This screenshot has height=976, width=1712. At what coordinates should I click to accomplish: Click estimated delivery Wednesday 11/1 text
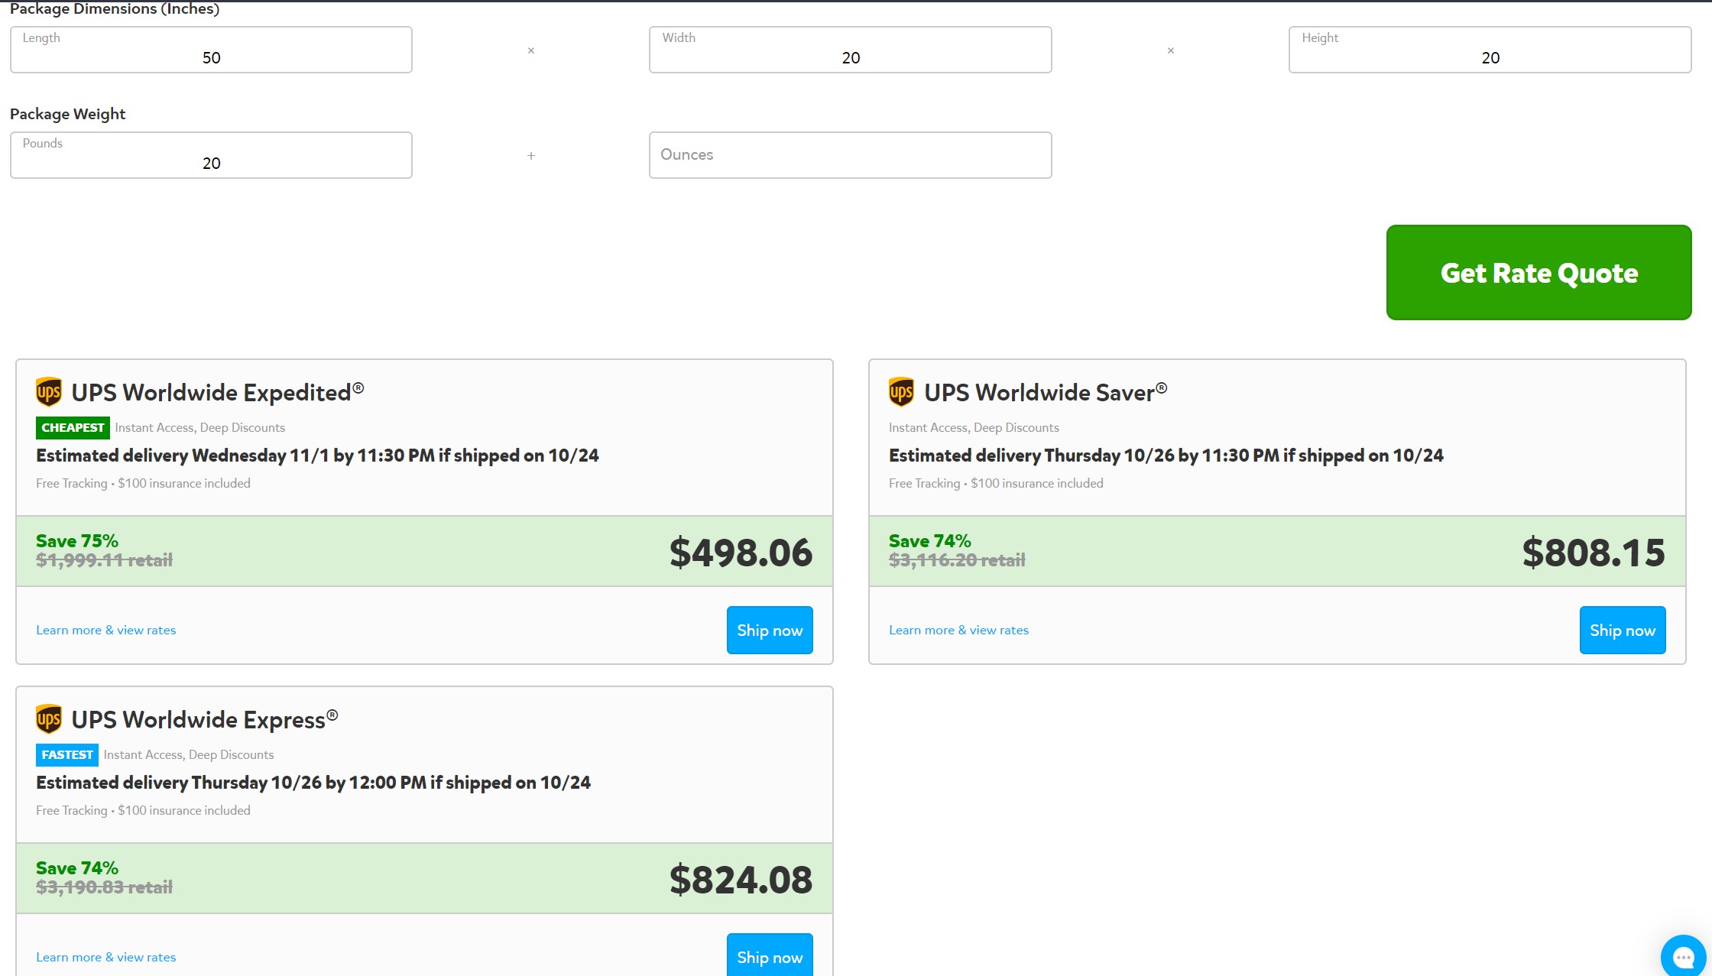pyautogui.click(x=317, y=456)
